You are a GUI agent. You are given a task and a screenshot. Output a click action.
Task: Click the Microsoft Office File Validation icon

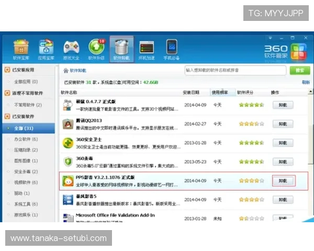68,218
